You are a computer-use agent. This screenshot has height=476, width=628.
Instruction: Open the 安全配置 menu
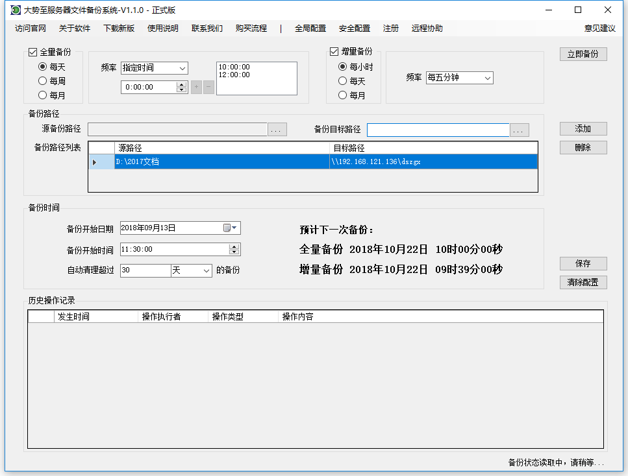(x=355, y=29)
